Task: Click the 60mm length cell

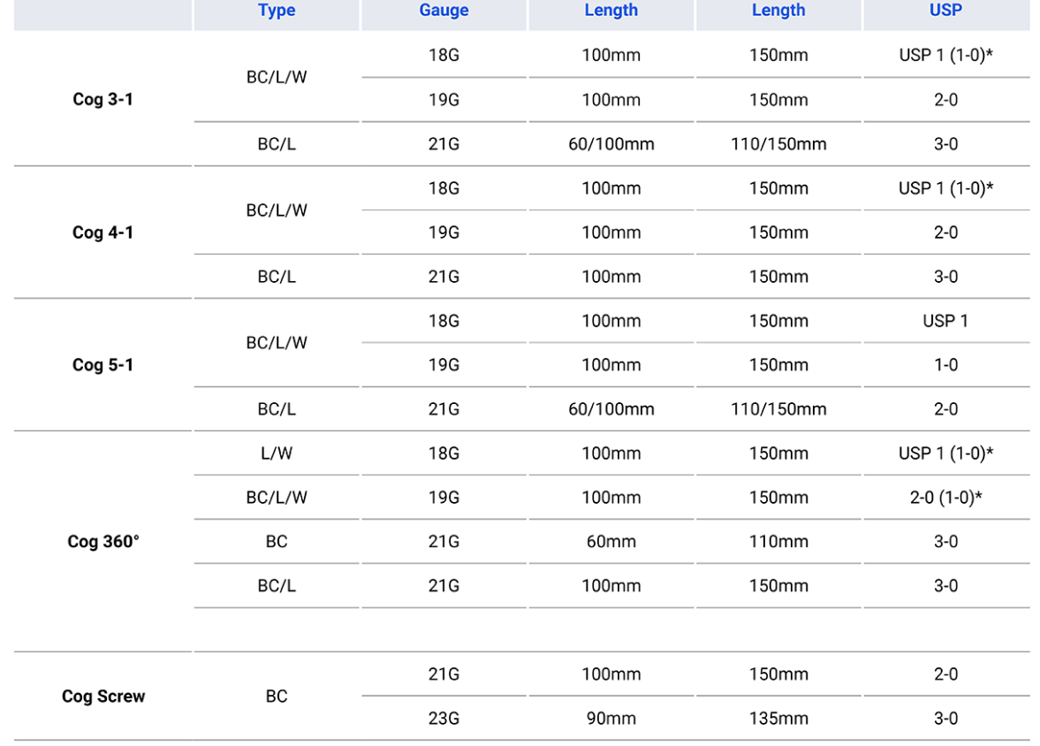Action: click(x=611, y=542)
